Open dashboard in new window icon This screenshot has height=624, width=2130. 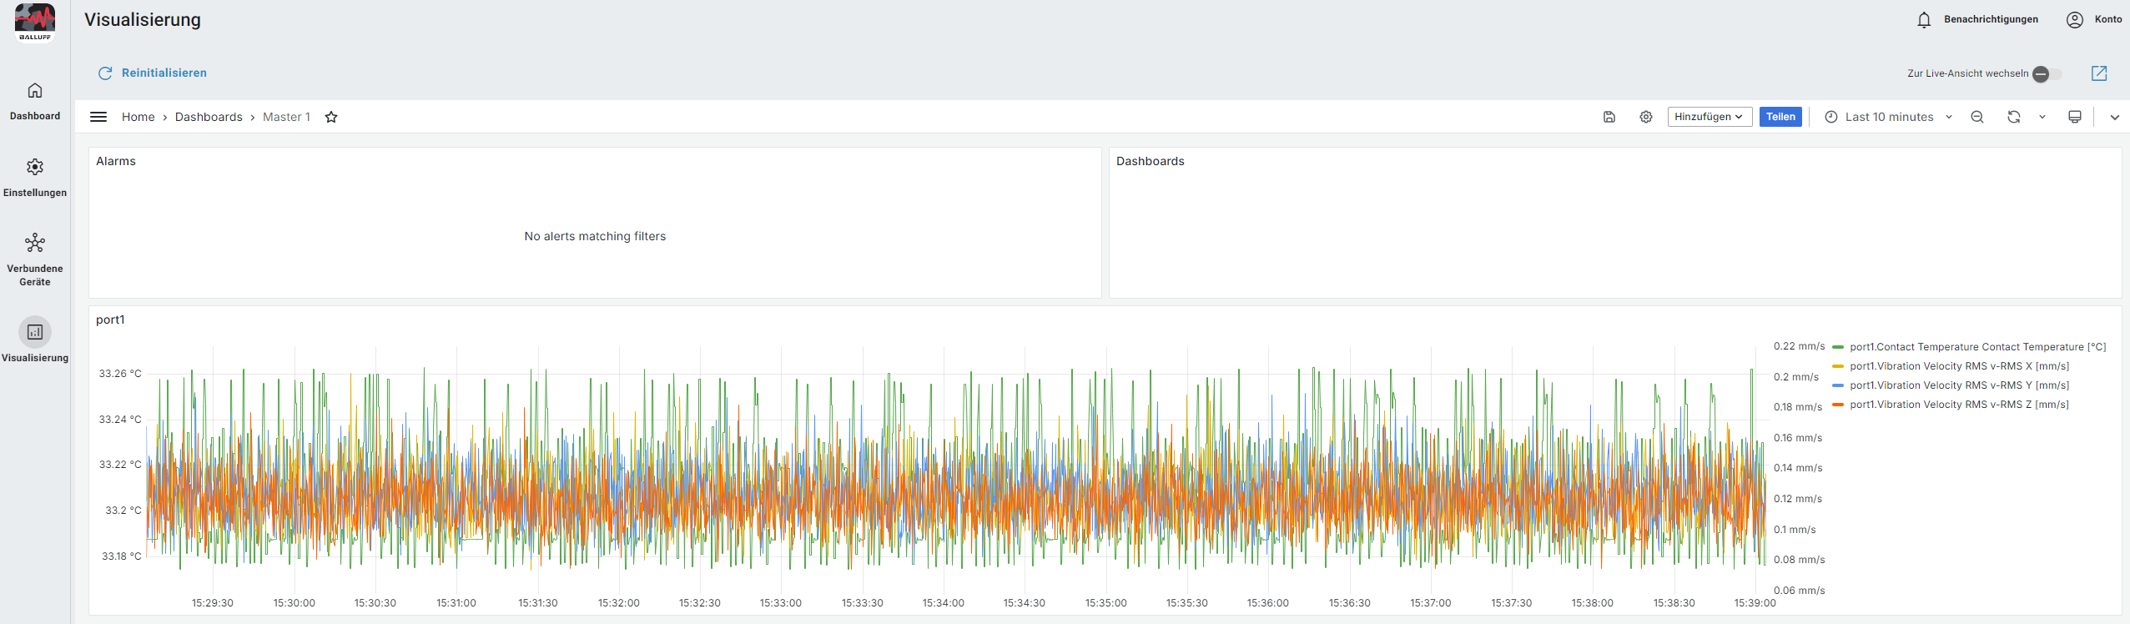[2099, 73]
